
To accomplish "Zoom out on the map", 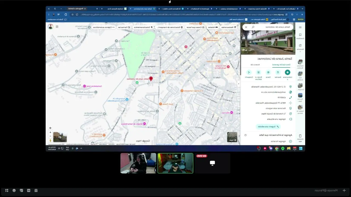I will click(50, 136).
